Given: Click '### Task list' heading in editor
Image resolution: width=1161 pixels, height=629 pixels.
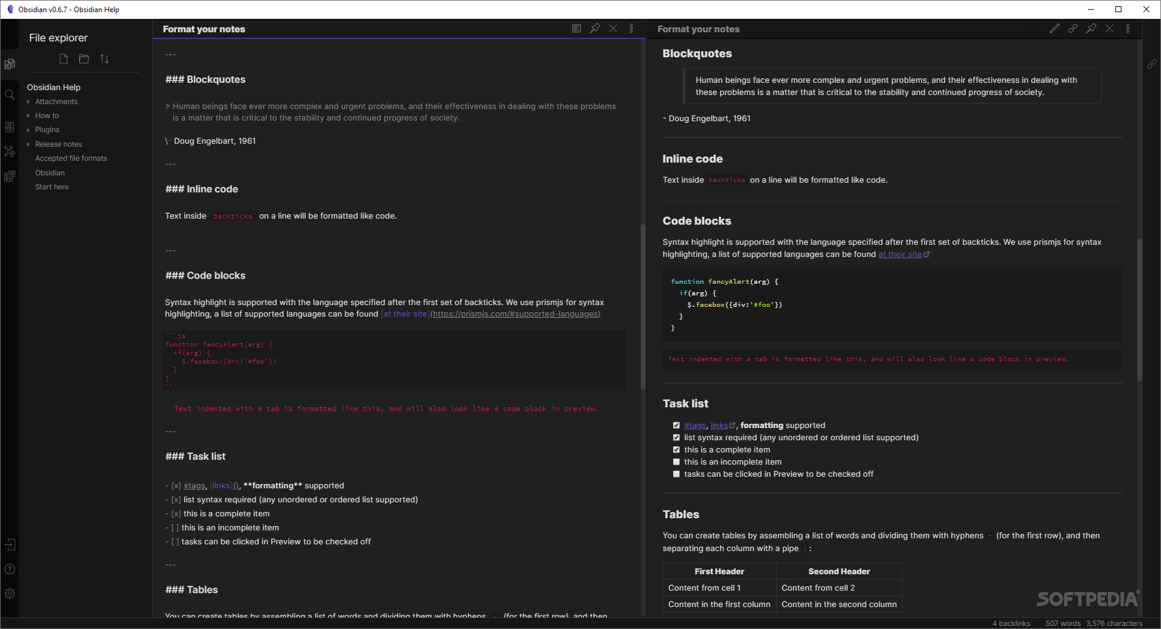Looking at the screenshot, I should 196,457.
